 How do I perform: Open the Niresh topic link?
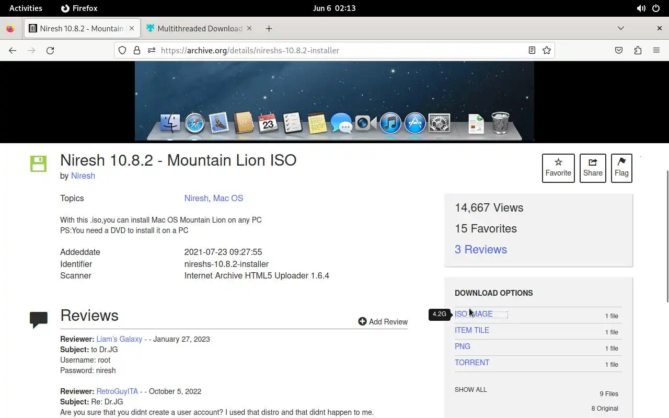click(x=196, y=199)
